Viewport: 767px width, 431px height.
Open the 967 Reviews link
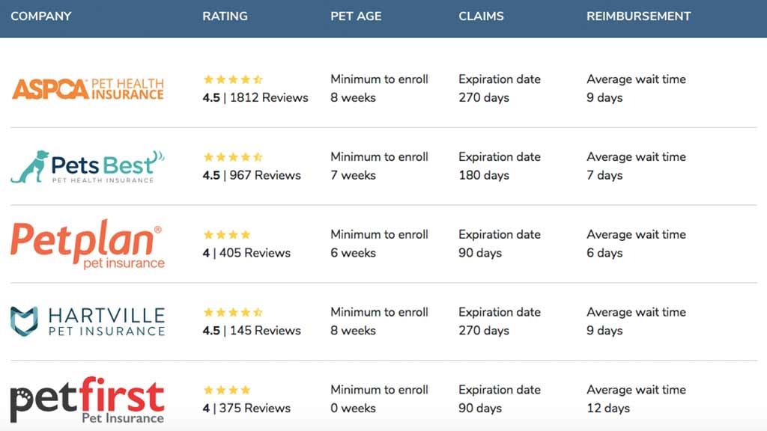click(265, 175)
